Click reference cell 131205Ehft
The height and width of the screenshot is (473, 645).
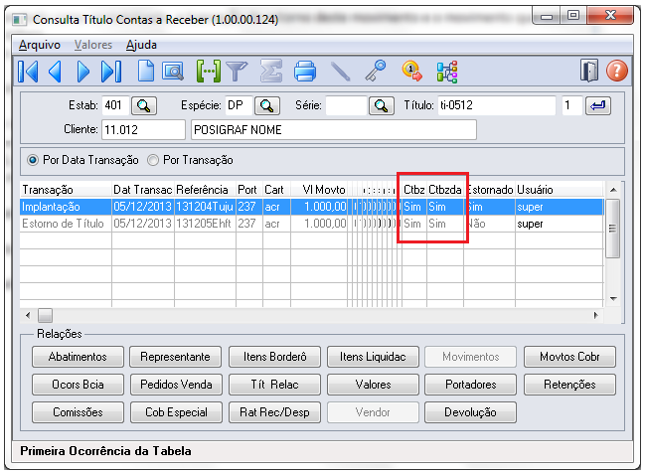(205, 224)
